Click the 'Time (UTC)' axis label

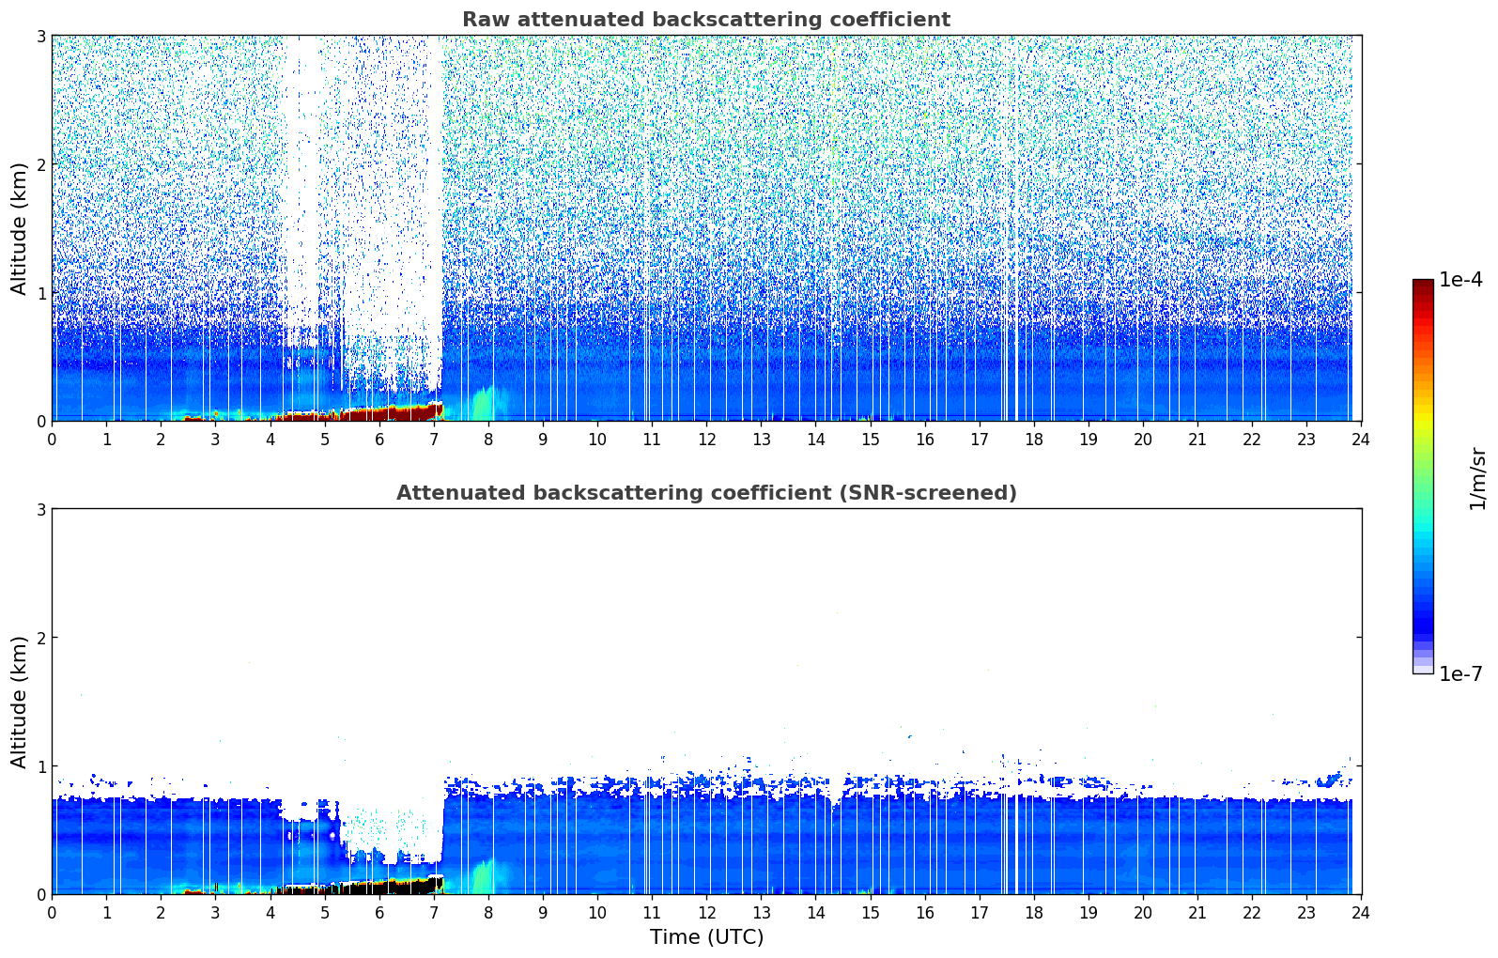tap(706, 937)
